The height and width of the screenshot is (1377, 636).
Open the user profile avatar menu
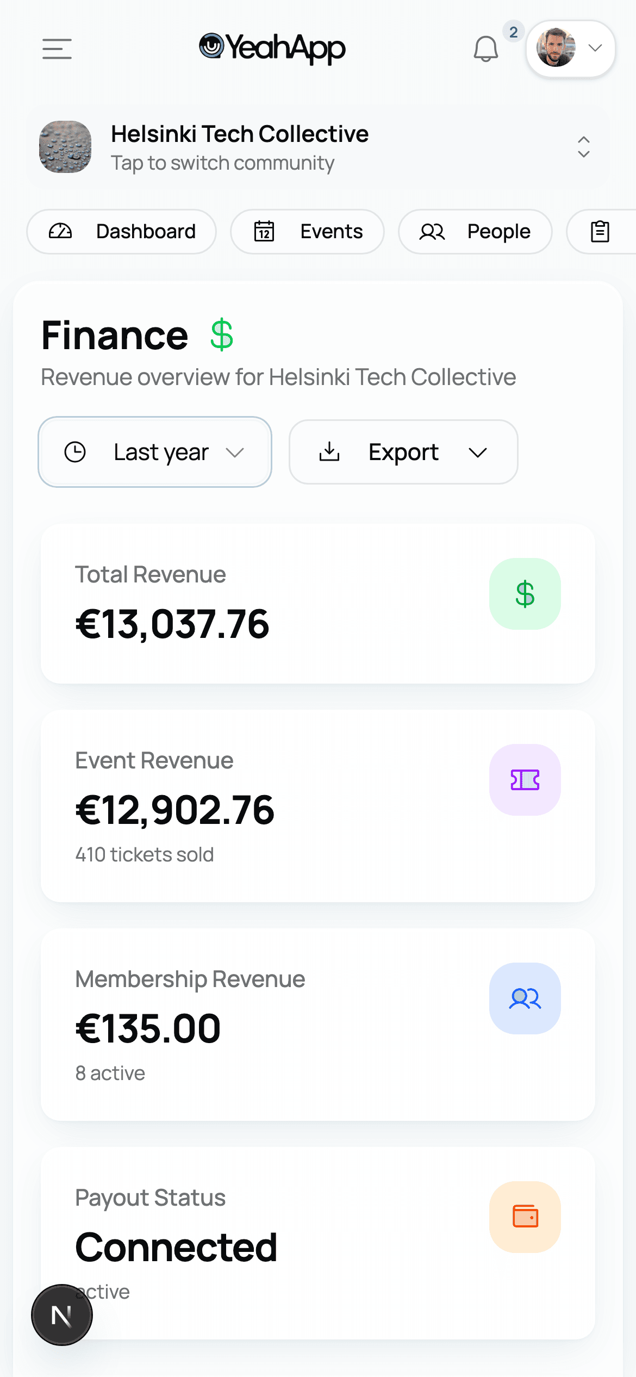click(x=571, y=48)
